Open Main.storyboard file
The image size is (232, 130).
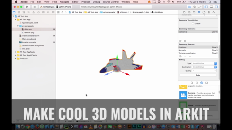[x=29, y=39]
